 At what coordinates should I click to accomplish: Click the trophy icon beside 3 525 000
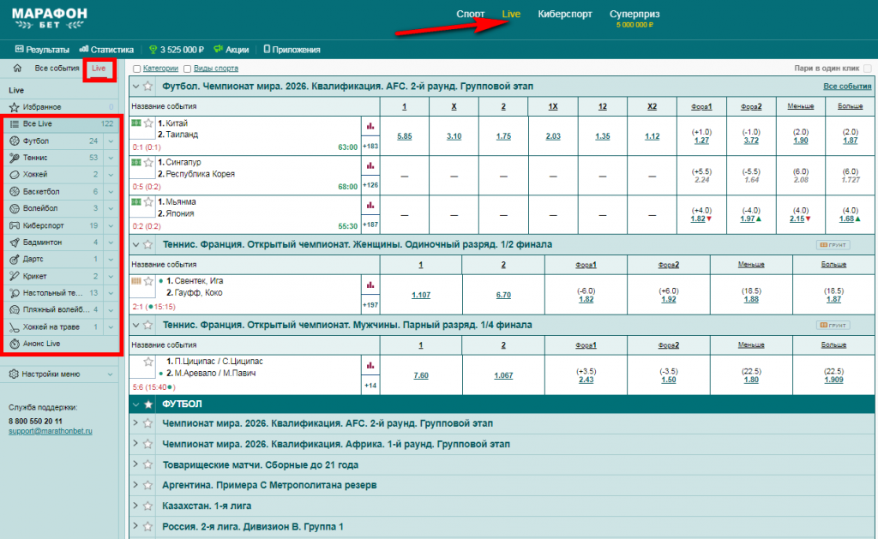[153, 49]
